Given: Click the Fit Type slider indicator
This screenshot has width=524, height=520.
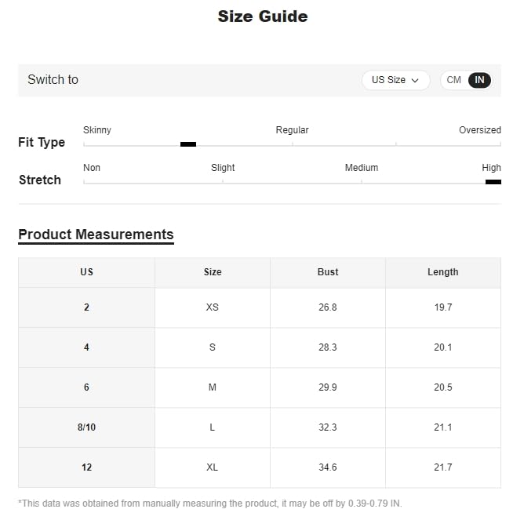Looking at the screenshot, I should tap(188, 144).
